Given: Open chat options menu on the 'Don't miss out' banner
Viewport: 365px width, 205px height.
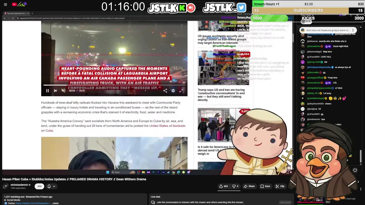Looking at the screenshot, I should (x=353, y=30).
